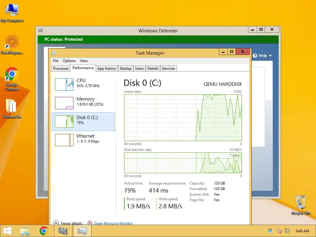
Task: Click the Windows Defender title bar icon
Action: [40, 31]
